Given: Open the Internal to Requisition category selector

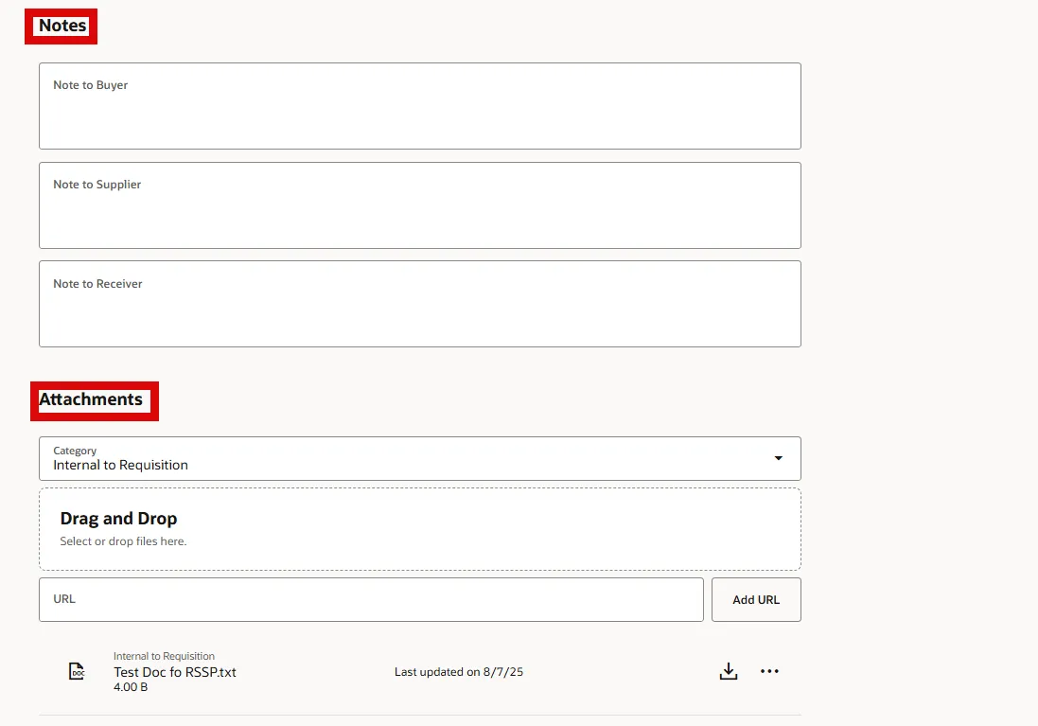Looking at the screenshot, I should [407, 459].
